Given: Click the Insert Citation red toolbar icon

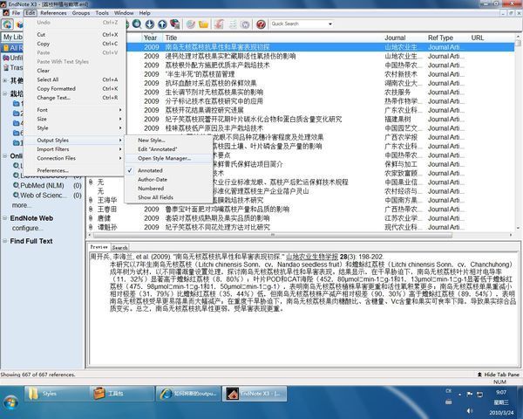Looking at the screenshot, I should point(219,24).
